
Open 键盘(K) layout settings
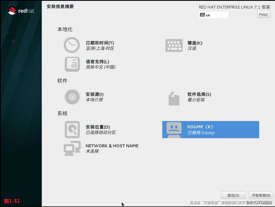tap(195, 43)
